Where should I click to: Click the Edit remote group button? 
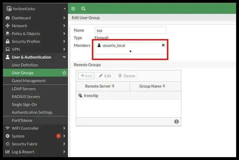point(105,76)
